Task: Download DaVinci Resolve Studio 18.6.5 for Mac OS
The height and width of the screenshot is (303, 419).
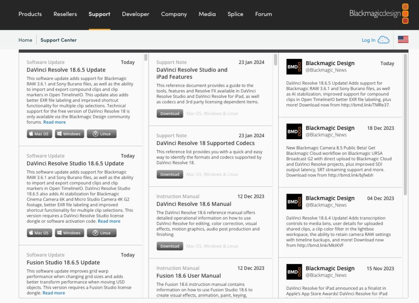Action: 39,233
